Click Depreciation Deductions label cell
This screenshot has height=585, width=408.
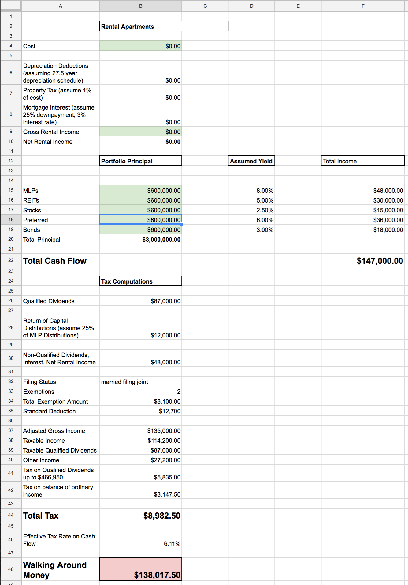point(60,73)
